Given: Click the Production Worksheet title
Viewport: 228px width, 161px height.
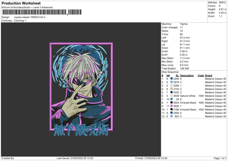Looking at the screenshot, I should (21, 3).
